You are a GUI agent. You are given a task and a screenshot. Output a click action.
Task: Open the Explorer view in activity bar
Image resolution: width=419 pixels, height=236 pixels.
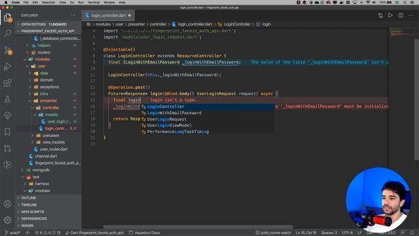[7, 18]
